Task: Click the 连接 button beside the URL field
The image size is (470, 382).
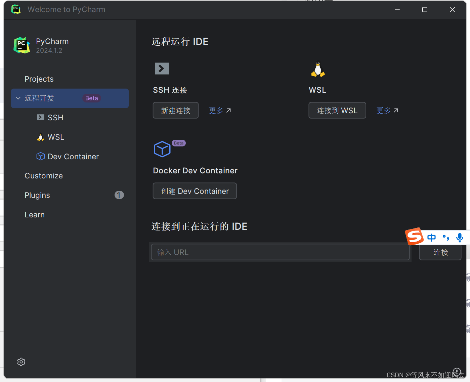Action: (x=440, y=252)
